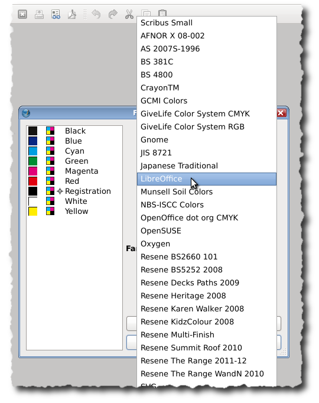This screenshot has width=319, height=403.
Task: Click the CMYK icon next to Cyan
Action: click(50, 151)
